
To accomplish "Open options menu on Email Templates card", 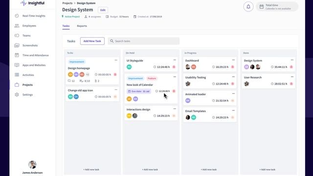I will tap(233, 110).
